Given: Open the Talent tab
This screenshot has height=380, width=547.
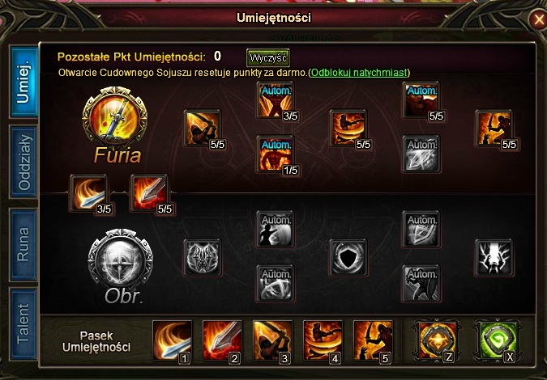Looking at the screenshot, I should [24, 323].
